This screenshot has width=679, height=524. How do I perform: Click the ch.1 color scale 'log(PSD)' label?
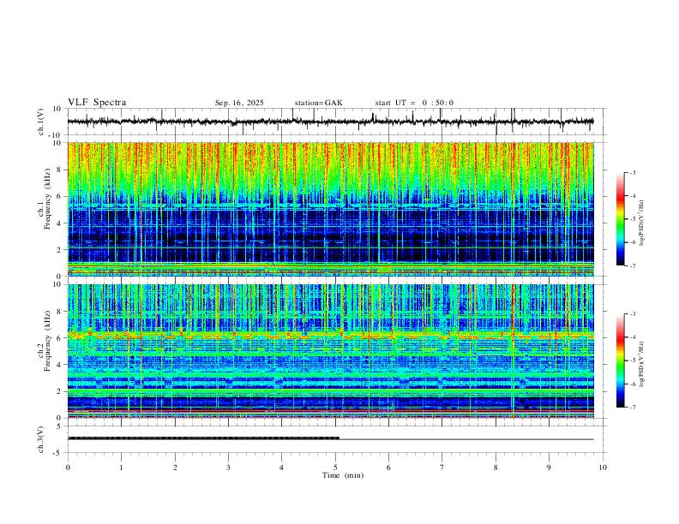coord(642,223)
